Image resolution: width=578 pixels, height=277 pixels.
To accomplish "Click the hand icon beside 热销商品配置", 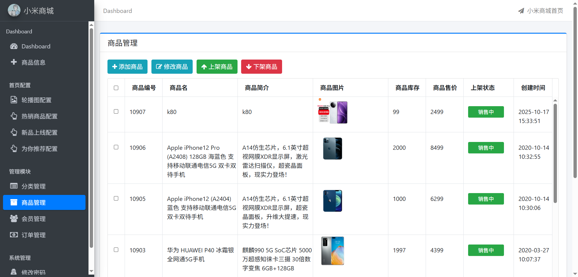I will (x=14, y=116).
